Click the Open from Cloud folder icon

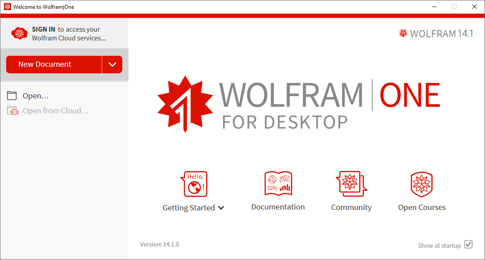13,111
